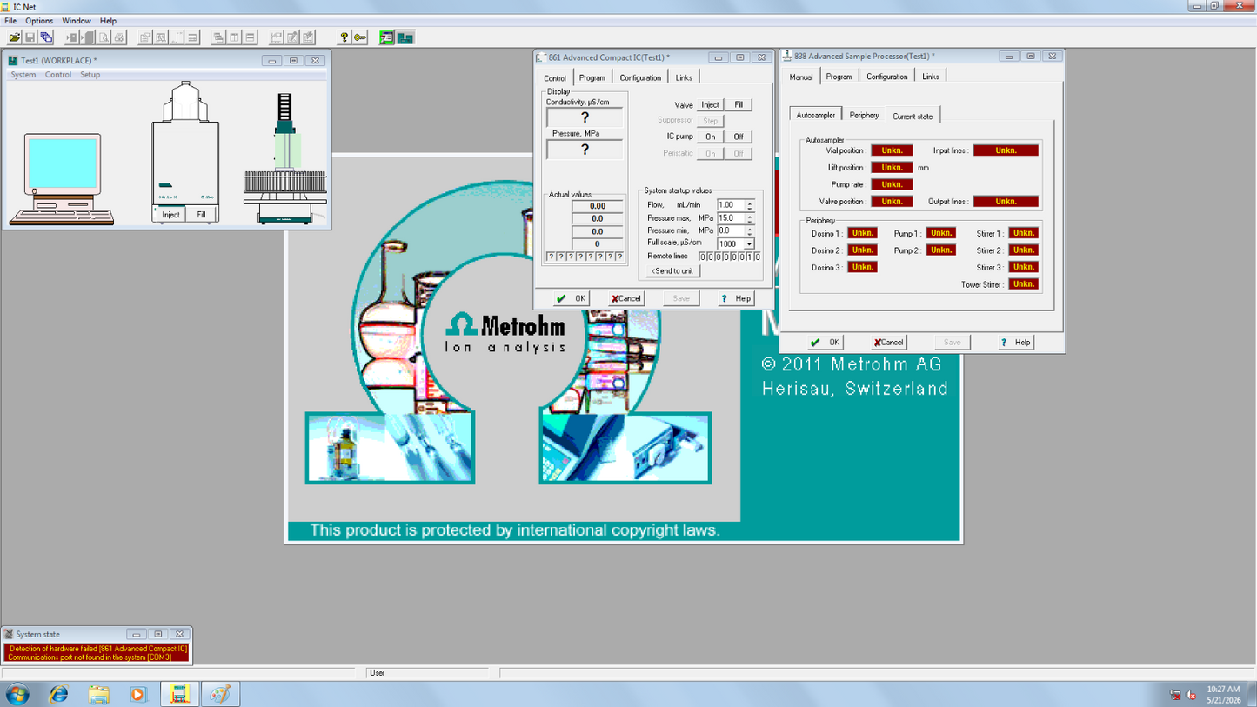Click the Dosino 1 Unkn. value
This screenshot has width=1257, height=707.
[x=863, y=233]
